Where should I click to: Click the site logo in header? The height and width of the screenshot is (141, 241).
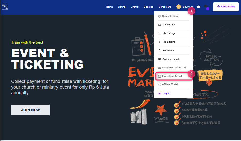pyautogui.click(x=5, y=7)
